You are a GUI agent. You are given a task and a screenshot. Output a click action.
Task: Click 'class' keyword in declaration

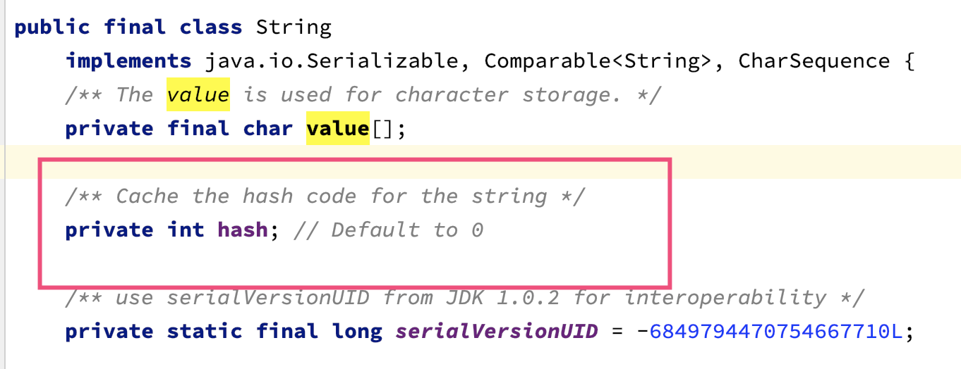pyautogui.click(x=211, y=27)
